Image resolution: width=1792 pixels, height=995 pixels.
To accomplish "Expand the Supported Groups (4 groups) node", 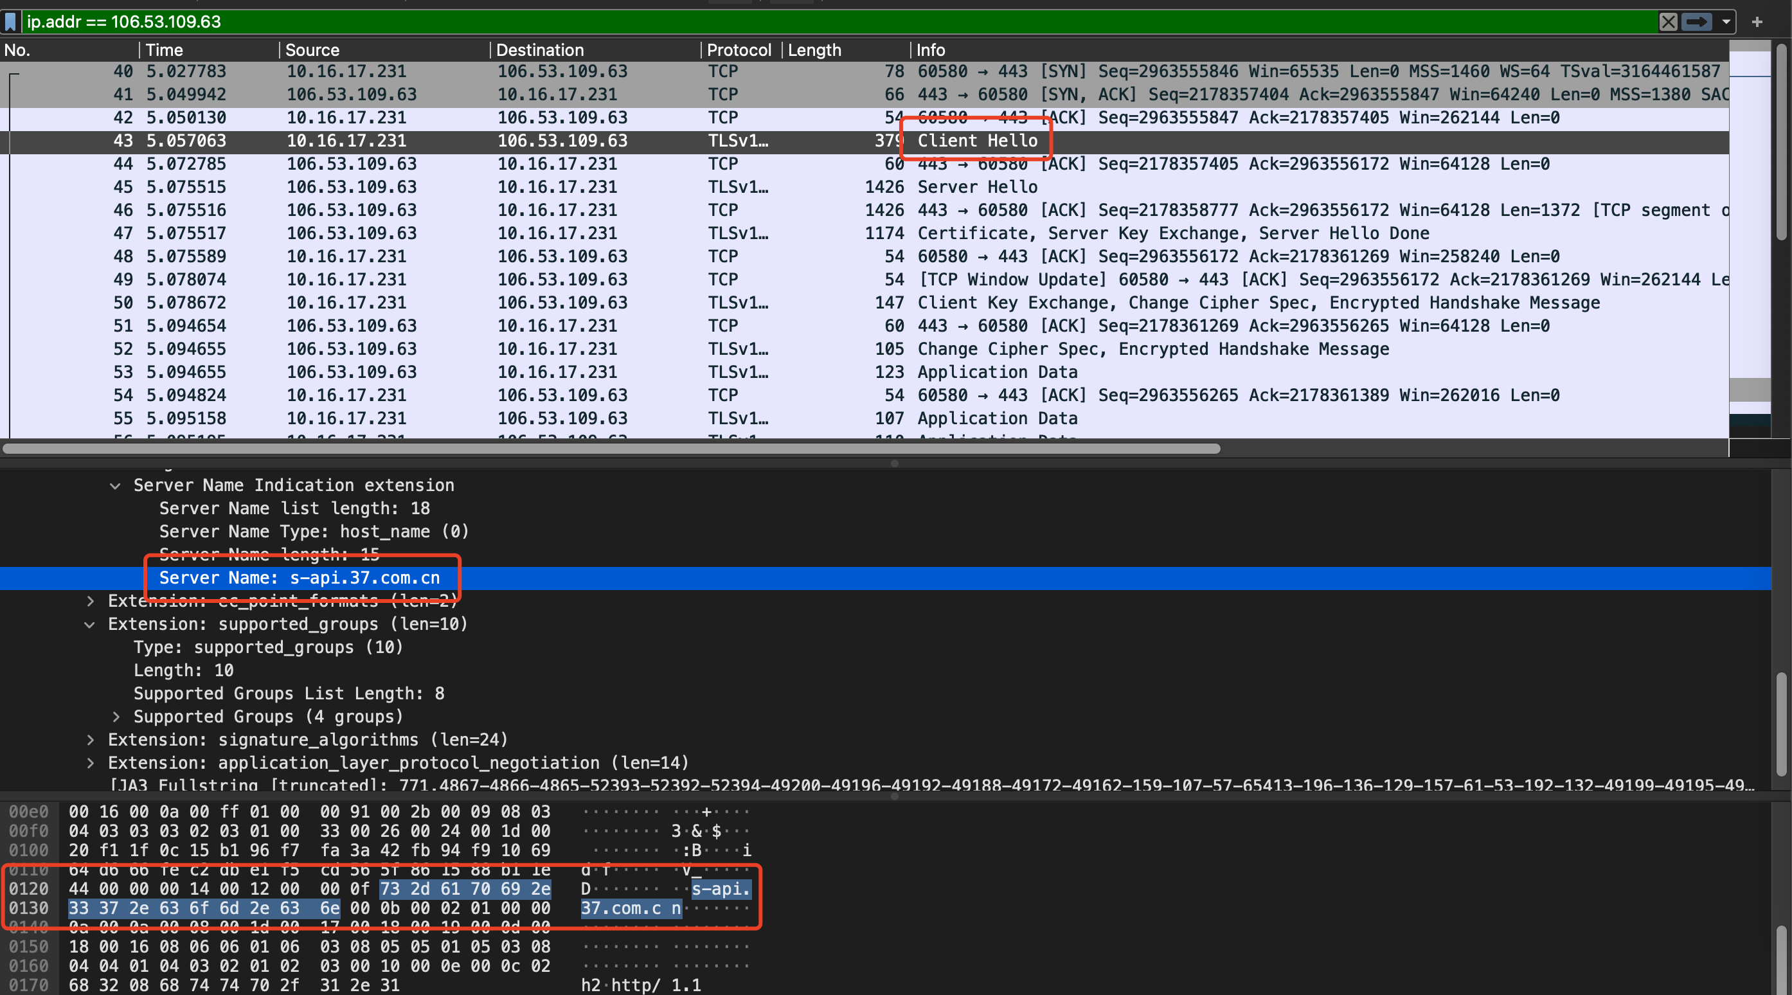I will (116, 716).
